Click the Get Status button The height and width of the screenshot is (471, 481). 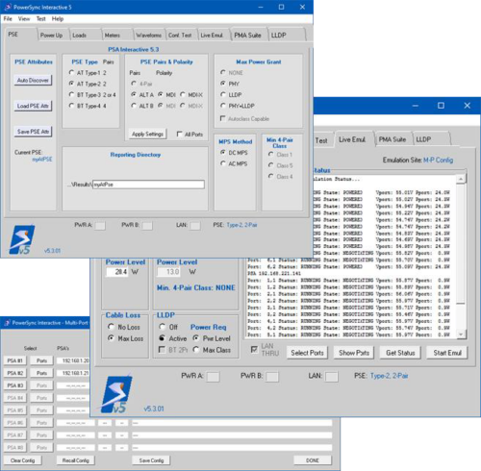point(400,353)
